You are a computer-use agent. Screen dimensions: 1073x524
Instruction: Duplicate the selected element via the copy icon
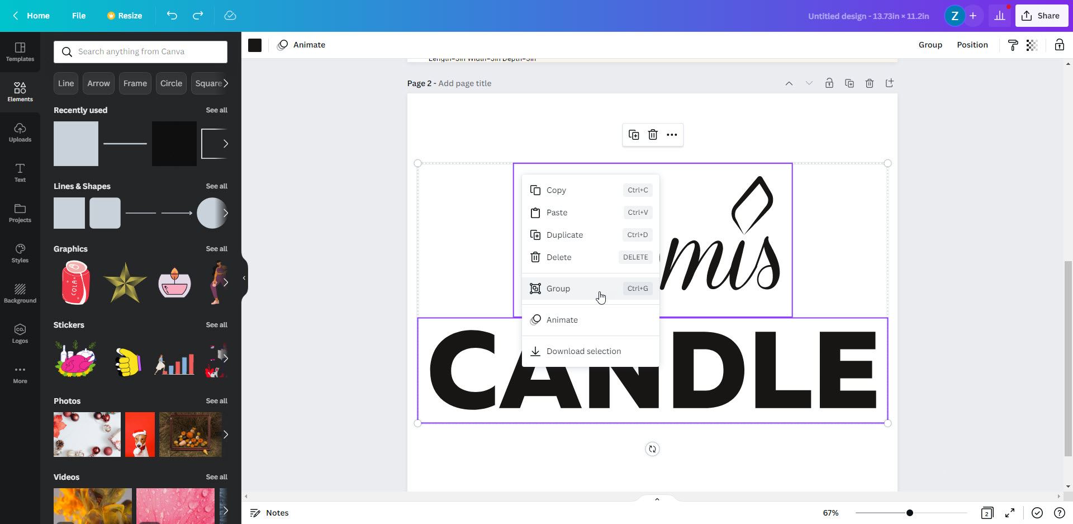(x=634, y=135)
